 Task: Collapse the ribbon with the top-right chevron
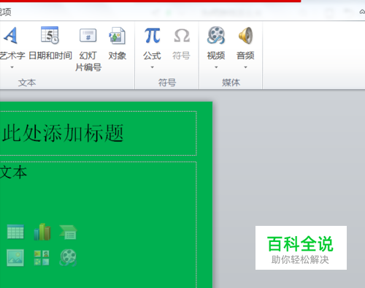point(362,12)
